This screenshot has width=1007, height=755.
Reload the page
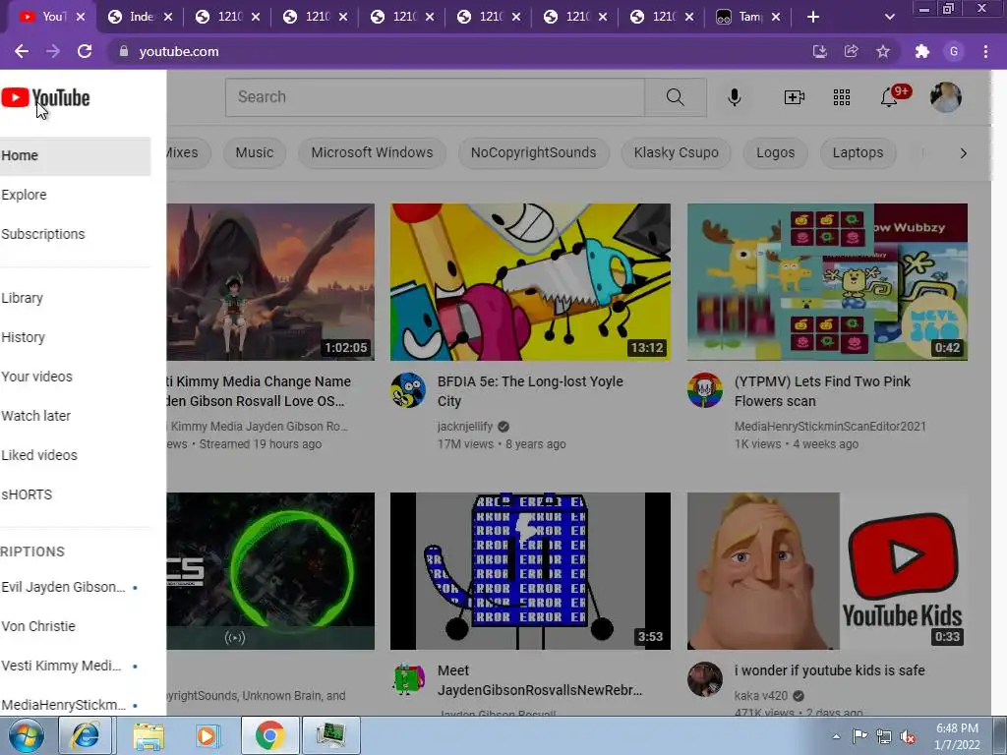[85, 51]
